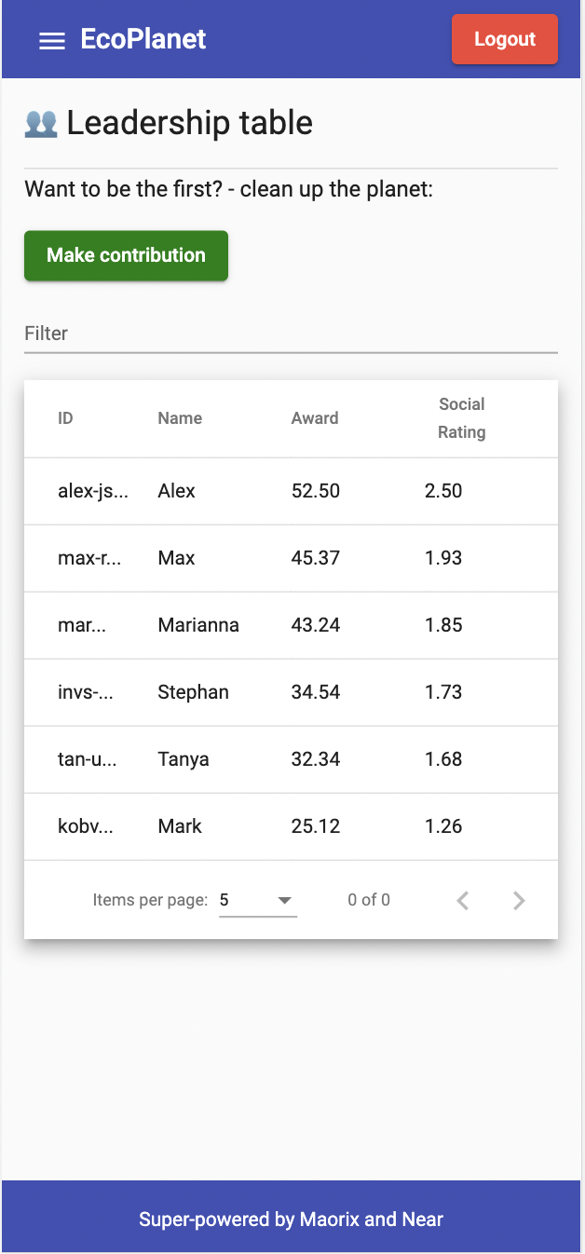
Task: Click on Stephan's table row
Action: coord(291,692)
